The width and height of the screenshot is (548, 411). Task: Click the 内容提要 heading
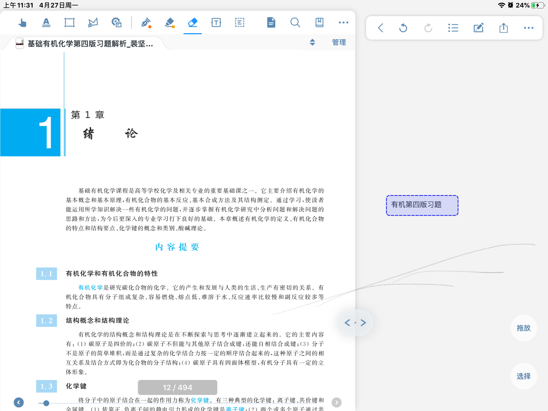pos(177,247)
